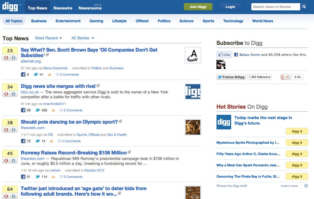The image size is (314, 199).
Task: Open submitter Steve Dustcircle's profile
Action: coord(55,68)
